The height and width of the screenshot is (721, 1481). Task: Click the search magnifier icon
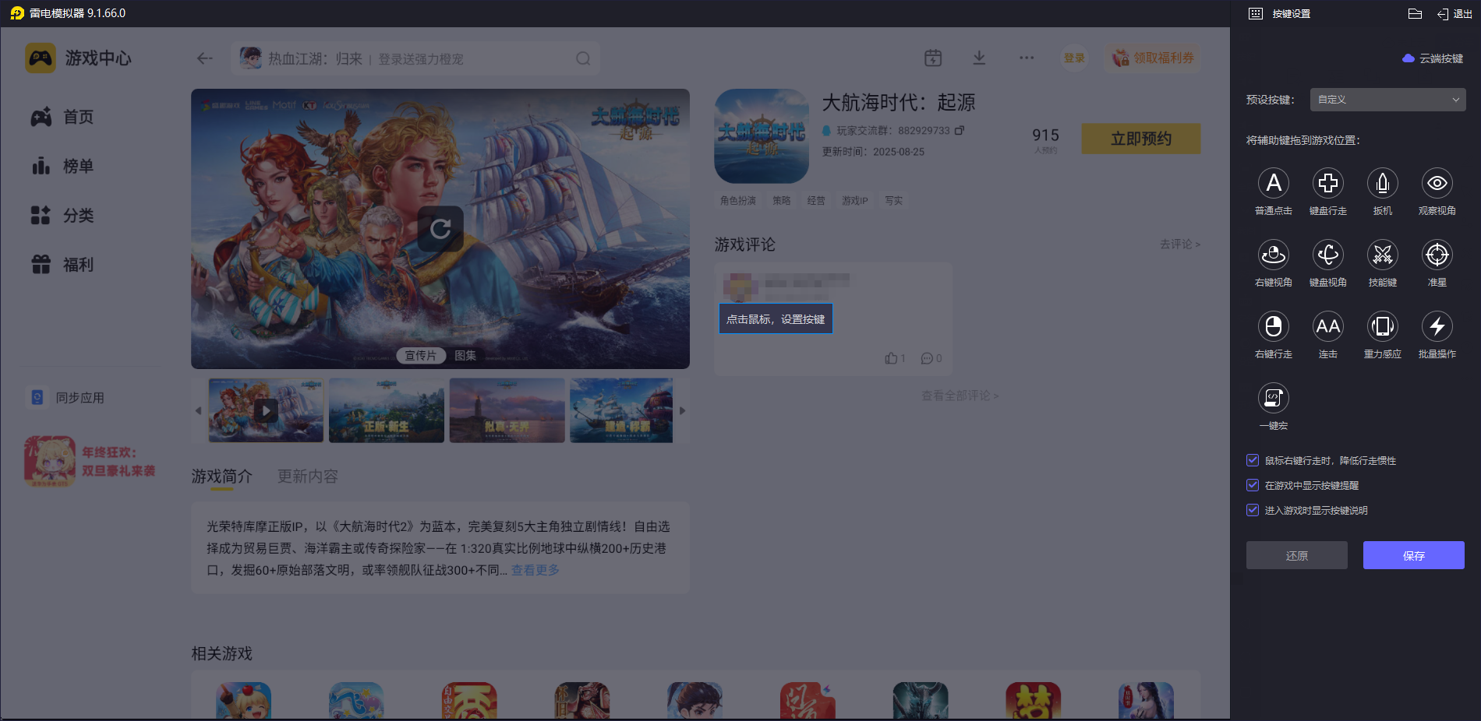(583, 58)
